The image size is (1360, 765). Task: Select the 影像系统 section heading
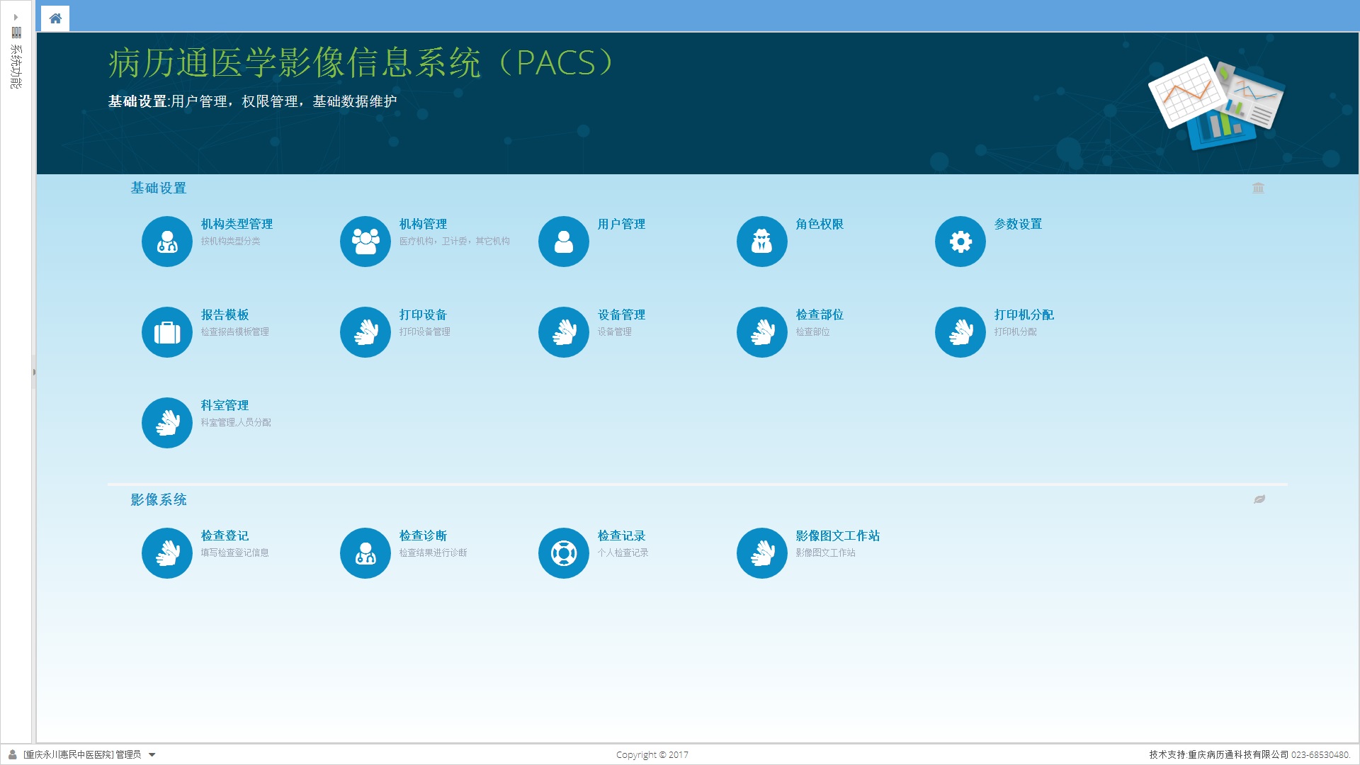point(159,499)
